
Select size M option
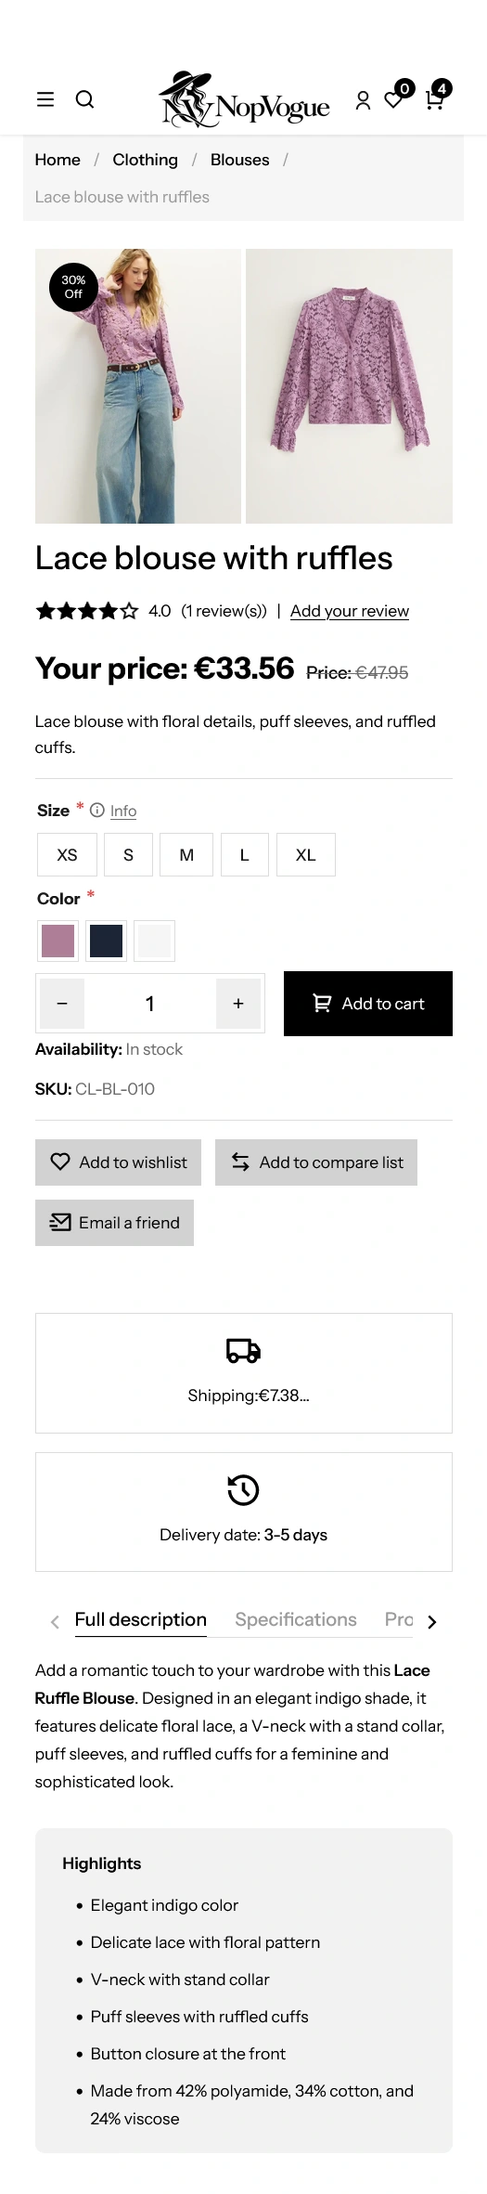[186, 855]
